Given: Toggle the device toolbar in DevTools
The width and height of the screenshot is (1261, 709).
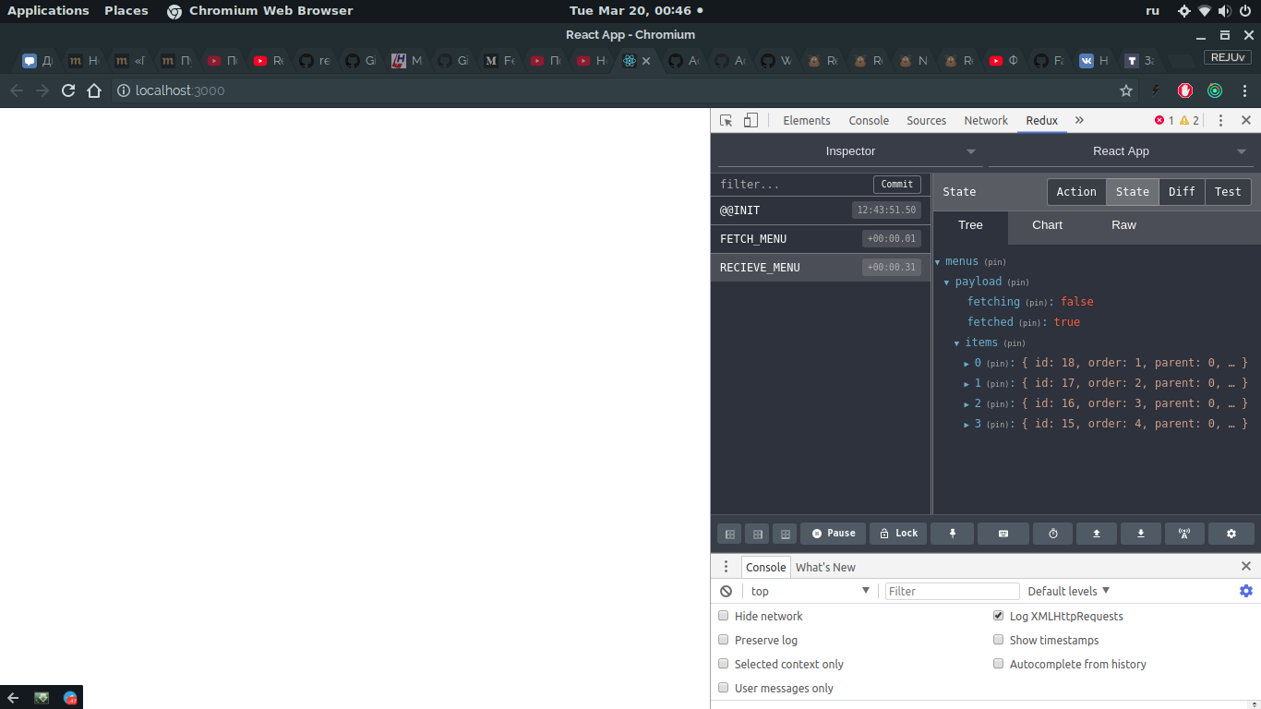Looking at the screenshot, I should coord(751,121).
